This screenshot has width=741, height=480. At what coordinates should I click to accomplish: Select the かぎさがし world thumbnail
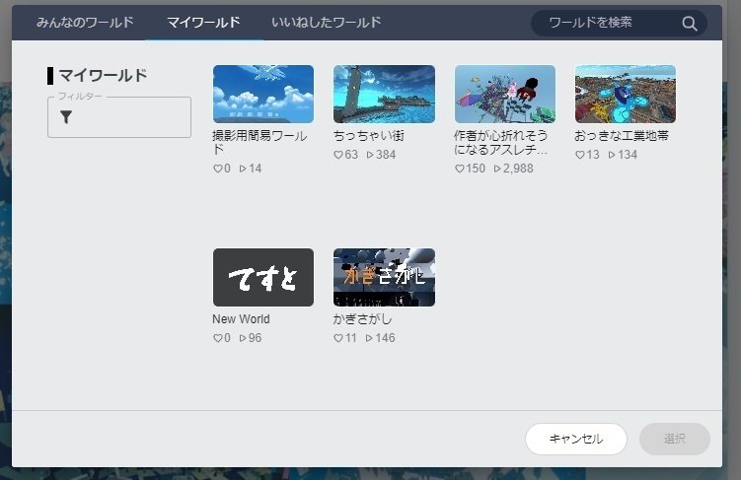(384, 278)
